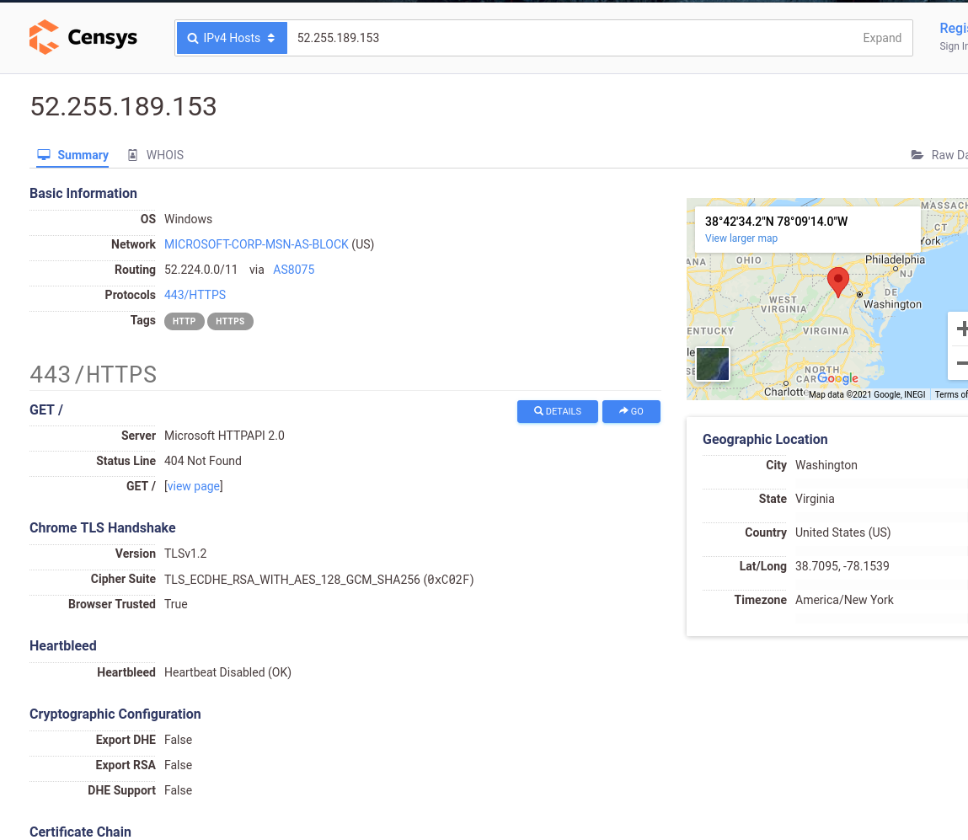This screenshot has width=968, height=840.
Task: Click the WHOIS document icon
Action: [x=132, y=154]
